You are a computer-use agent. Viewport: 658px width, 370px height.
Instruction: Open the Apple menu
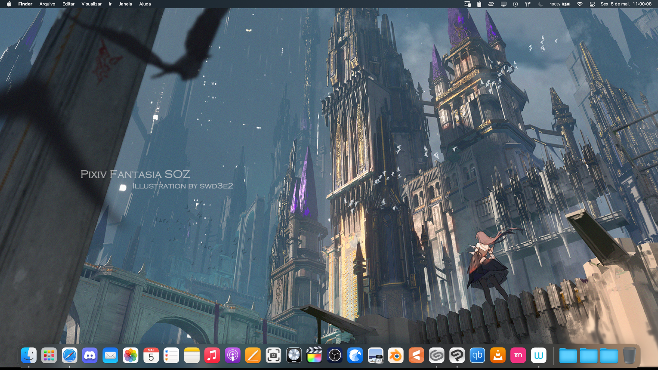(9, 4)
